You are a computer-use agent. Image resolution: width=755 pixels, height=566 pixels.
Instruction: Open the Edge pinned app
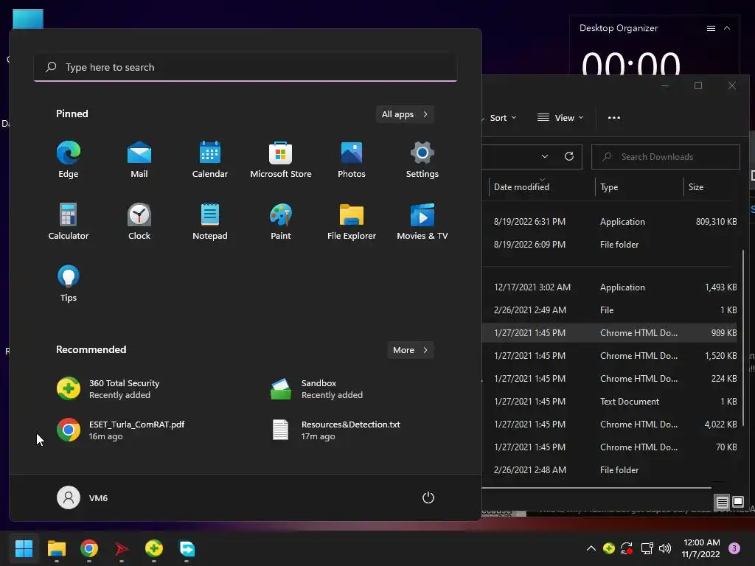(x=69, y=160)
